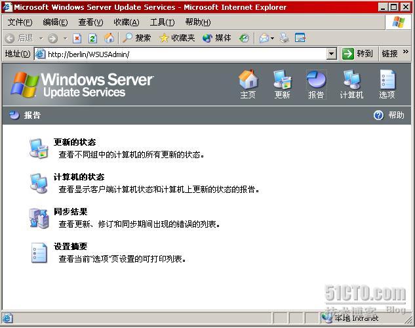Click the Mail envelope icon
Image resolution: width=415 pixels, height=328 pixels.
[x=264, y=39]
